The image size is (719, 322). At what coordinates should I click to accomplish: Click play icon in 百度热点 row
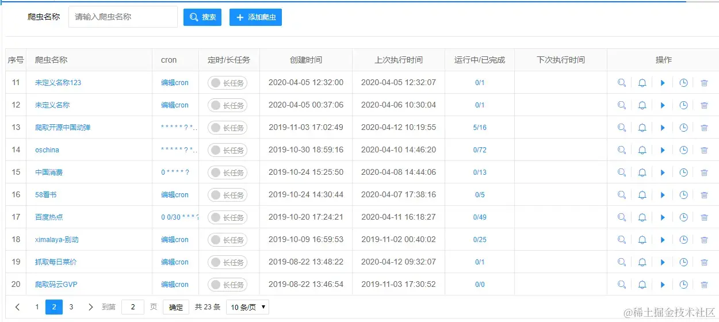[663, 217]
